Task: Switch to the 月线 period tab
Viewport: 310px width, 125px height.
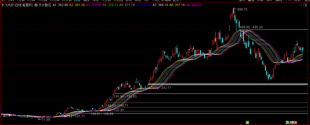Action: (96, 1)
